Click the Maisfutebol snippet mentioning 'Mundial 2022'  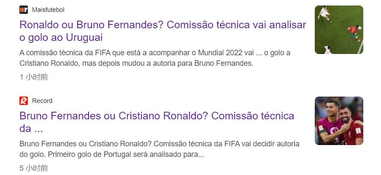(x=155, y=53)
